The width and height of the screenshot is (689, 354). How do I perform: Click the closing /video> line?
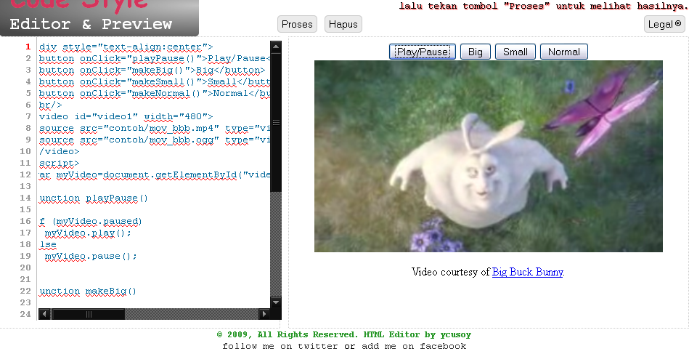[60, 151]
